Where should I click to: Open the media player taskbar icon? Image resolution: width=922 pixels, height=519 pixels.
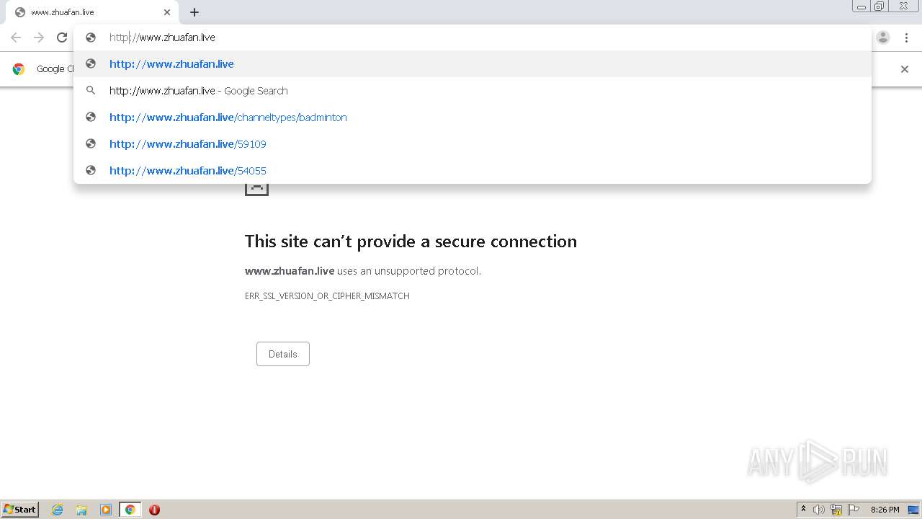pyautogui.click(x=106, y=510)
